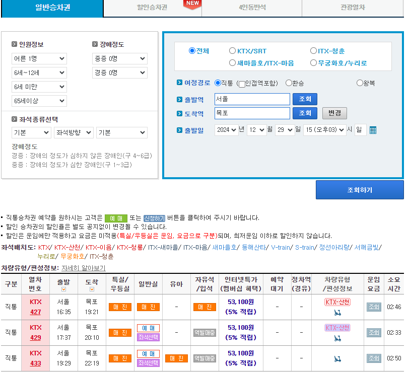
Task: Select 환승 transfer radio button
Action: (x=289, y=83)
